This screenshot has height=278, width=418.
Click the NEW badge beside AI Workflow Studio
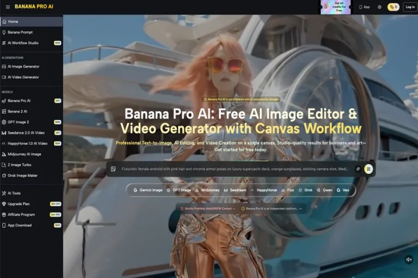click(57, 43)
